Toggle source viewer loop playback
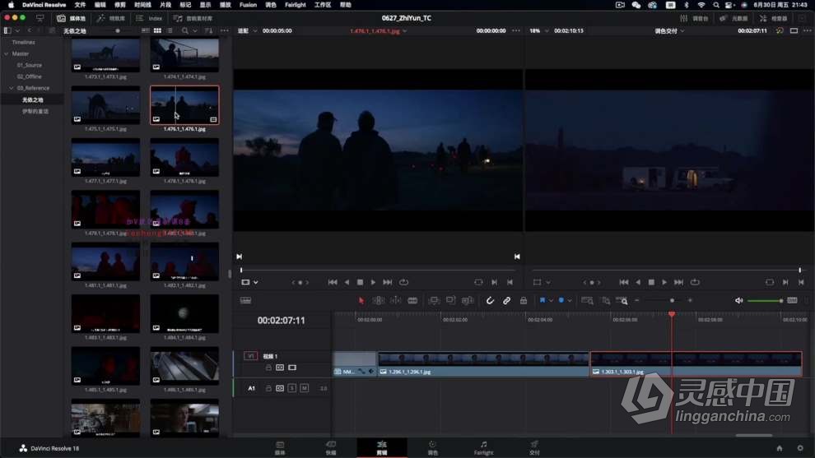The image size is (815, 458). coord(404,282)
